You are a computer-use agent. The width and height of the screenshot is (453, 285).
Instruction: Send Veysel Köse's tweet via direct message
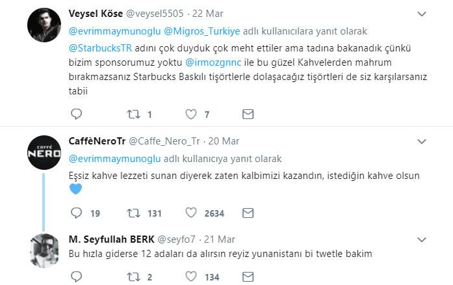(248, 115)
